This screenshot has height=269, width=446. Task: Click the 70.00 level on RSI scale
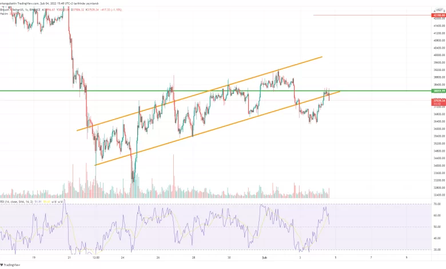point(437,204)
